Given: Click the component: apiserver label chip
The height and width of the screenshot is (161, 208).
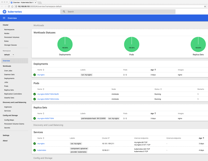Looking at the screenshot, I should (x=79, y=149).
